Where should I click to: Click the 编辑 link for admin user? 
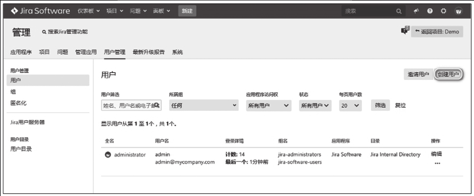point(436,154)
